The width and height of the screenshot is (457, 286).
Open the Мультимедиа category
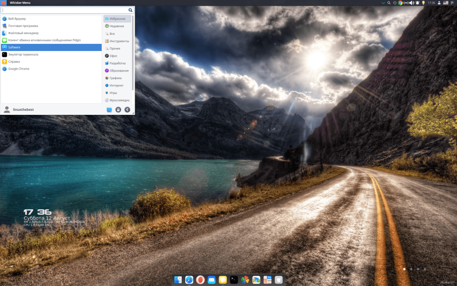tap(117, 100)
